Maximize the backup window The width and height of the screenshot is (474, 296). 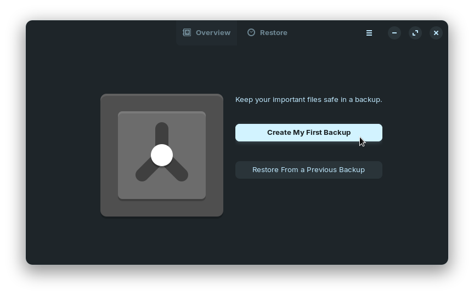415,33
